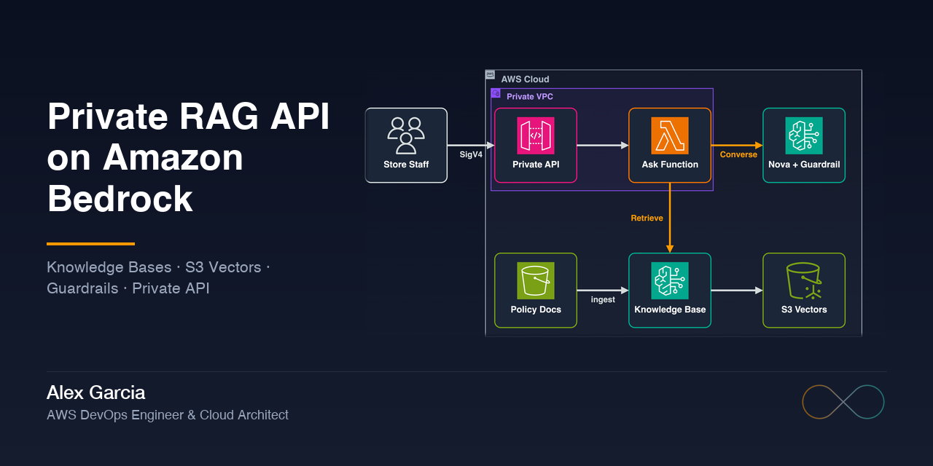Click 'AWS DevOps Engineer & Cloud Architect' text
Image resolution: width=933 pixels, height=466 pixels.
[168, 415]
